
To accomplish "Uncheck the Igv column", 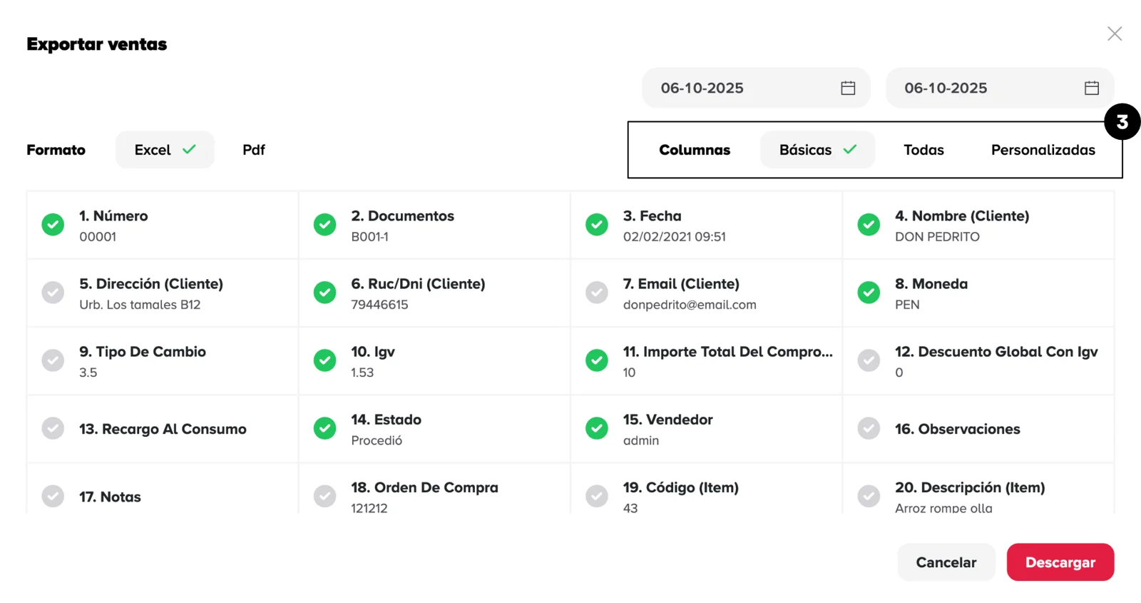I will click(x=325, y=360).
